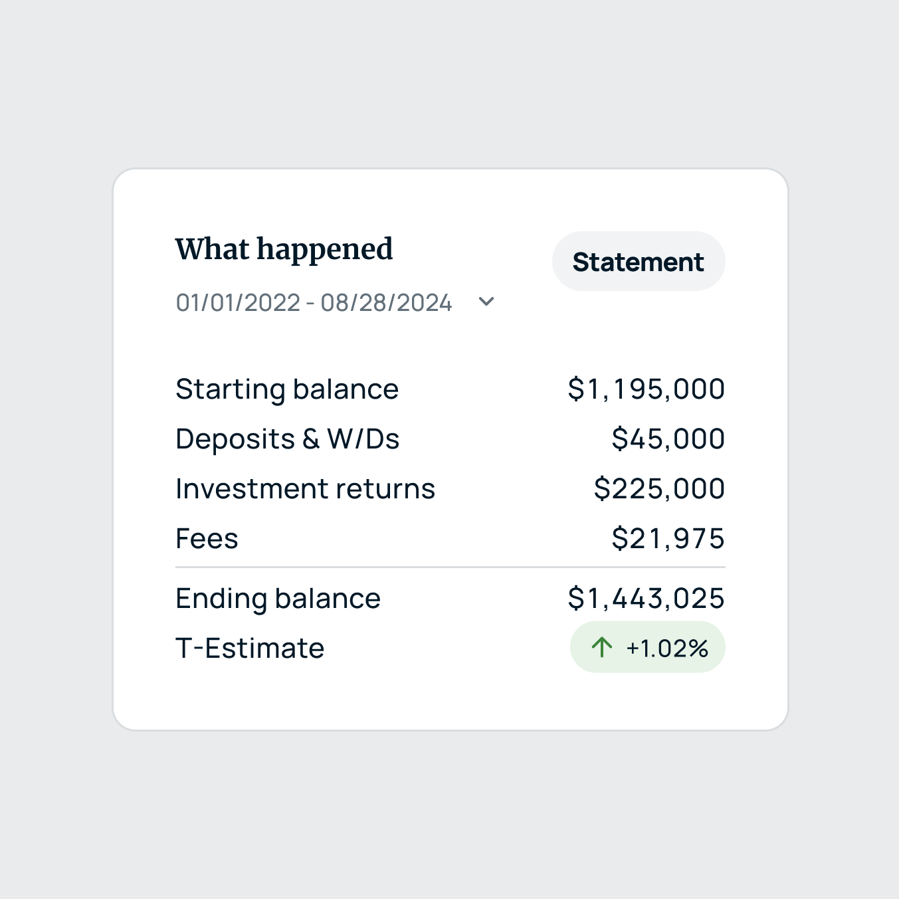Select the T-Estimate label
899x899 pixels.
click(x=250, y=649)
